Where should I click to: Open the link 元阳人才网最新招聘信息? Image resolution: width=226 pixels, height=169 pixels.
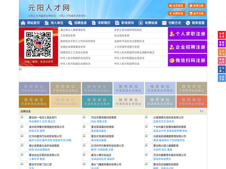[x=42, y=16]
